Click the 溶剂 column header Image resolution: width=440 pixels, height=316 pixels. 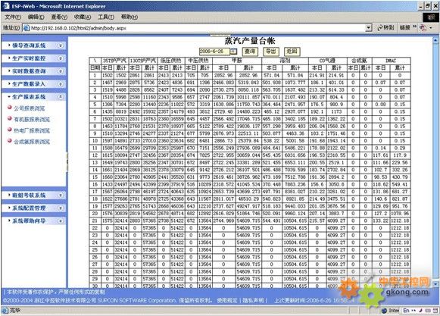(x=285, y=61)
